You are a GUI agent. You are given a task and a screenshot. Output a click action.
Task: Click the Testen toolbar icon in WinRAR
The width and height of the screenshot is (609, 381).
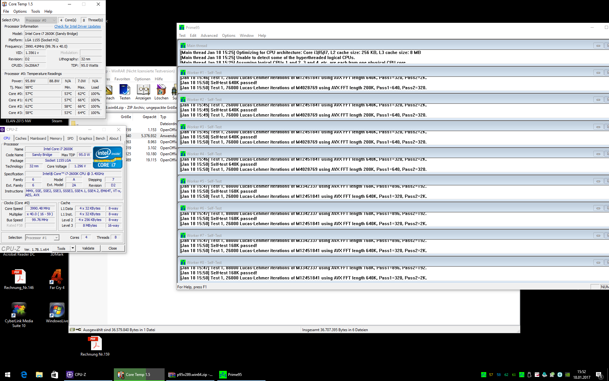click(x=125, y=91)
